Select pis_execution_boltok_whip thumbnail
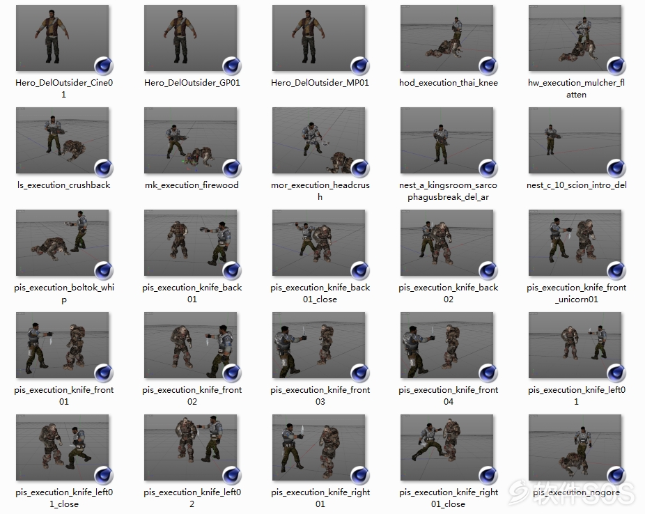 (x=63, y=242)
